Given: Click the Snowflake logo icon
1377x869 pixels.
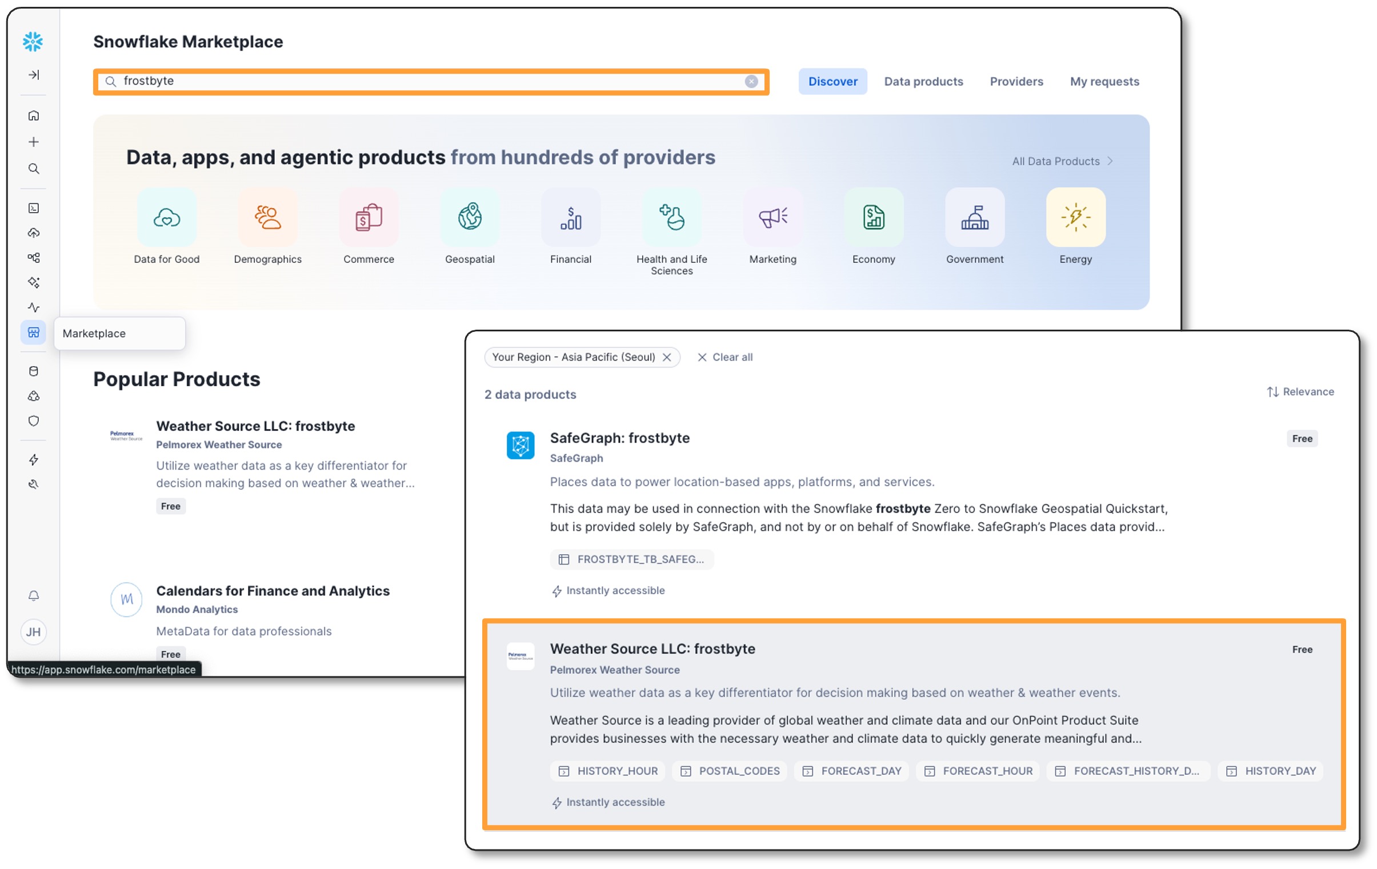Looking at the screenshot, I should (x=33, y=42).
